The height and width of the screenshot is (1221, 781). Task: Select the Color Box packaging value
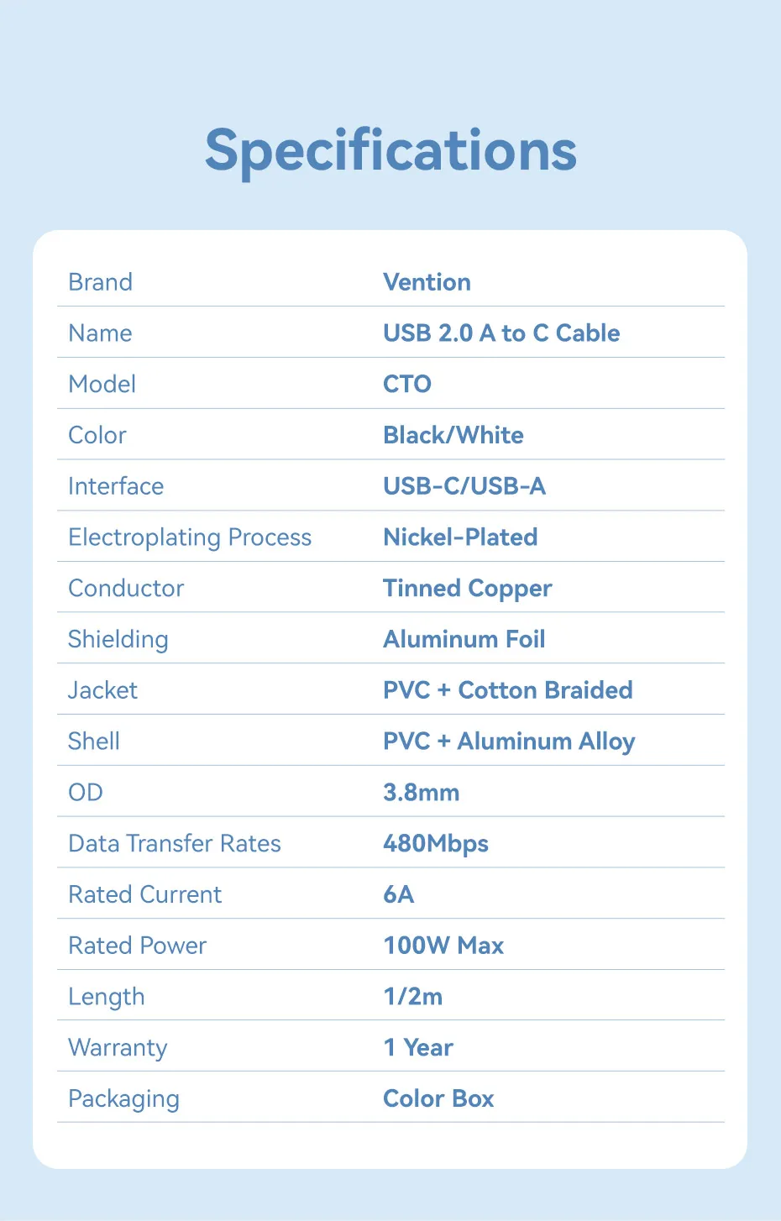[438, 1099]
